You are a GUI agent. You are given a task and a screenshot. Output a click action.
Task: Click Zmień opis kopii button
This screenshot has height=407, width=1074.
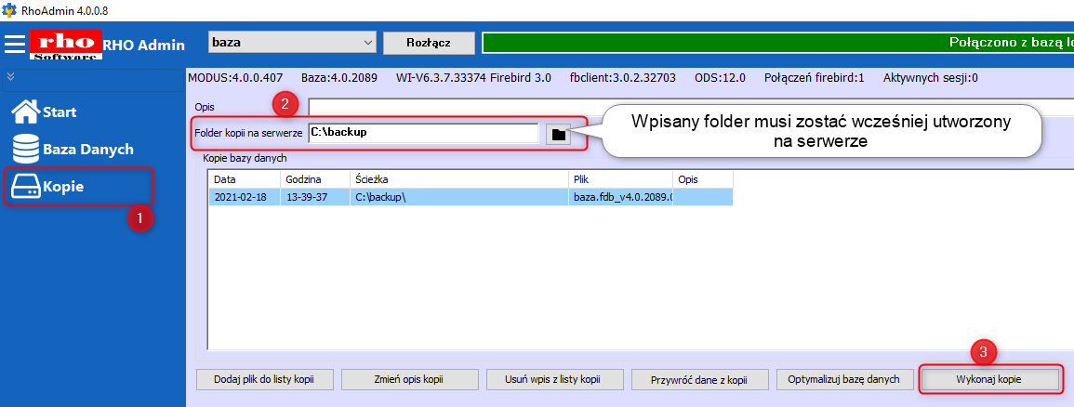(x=410, y=379)
